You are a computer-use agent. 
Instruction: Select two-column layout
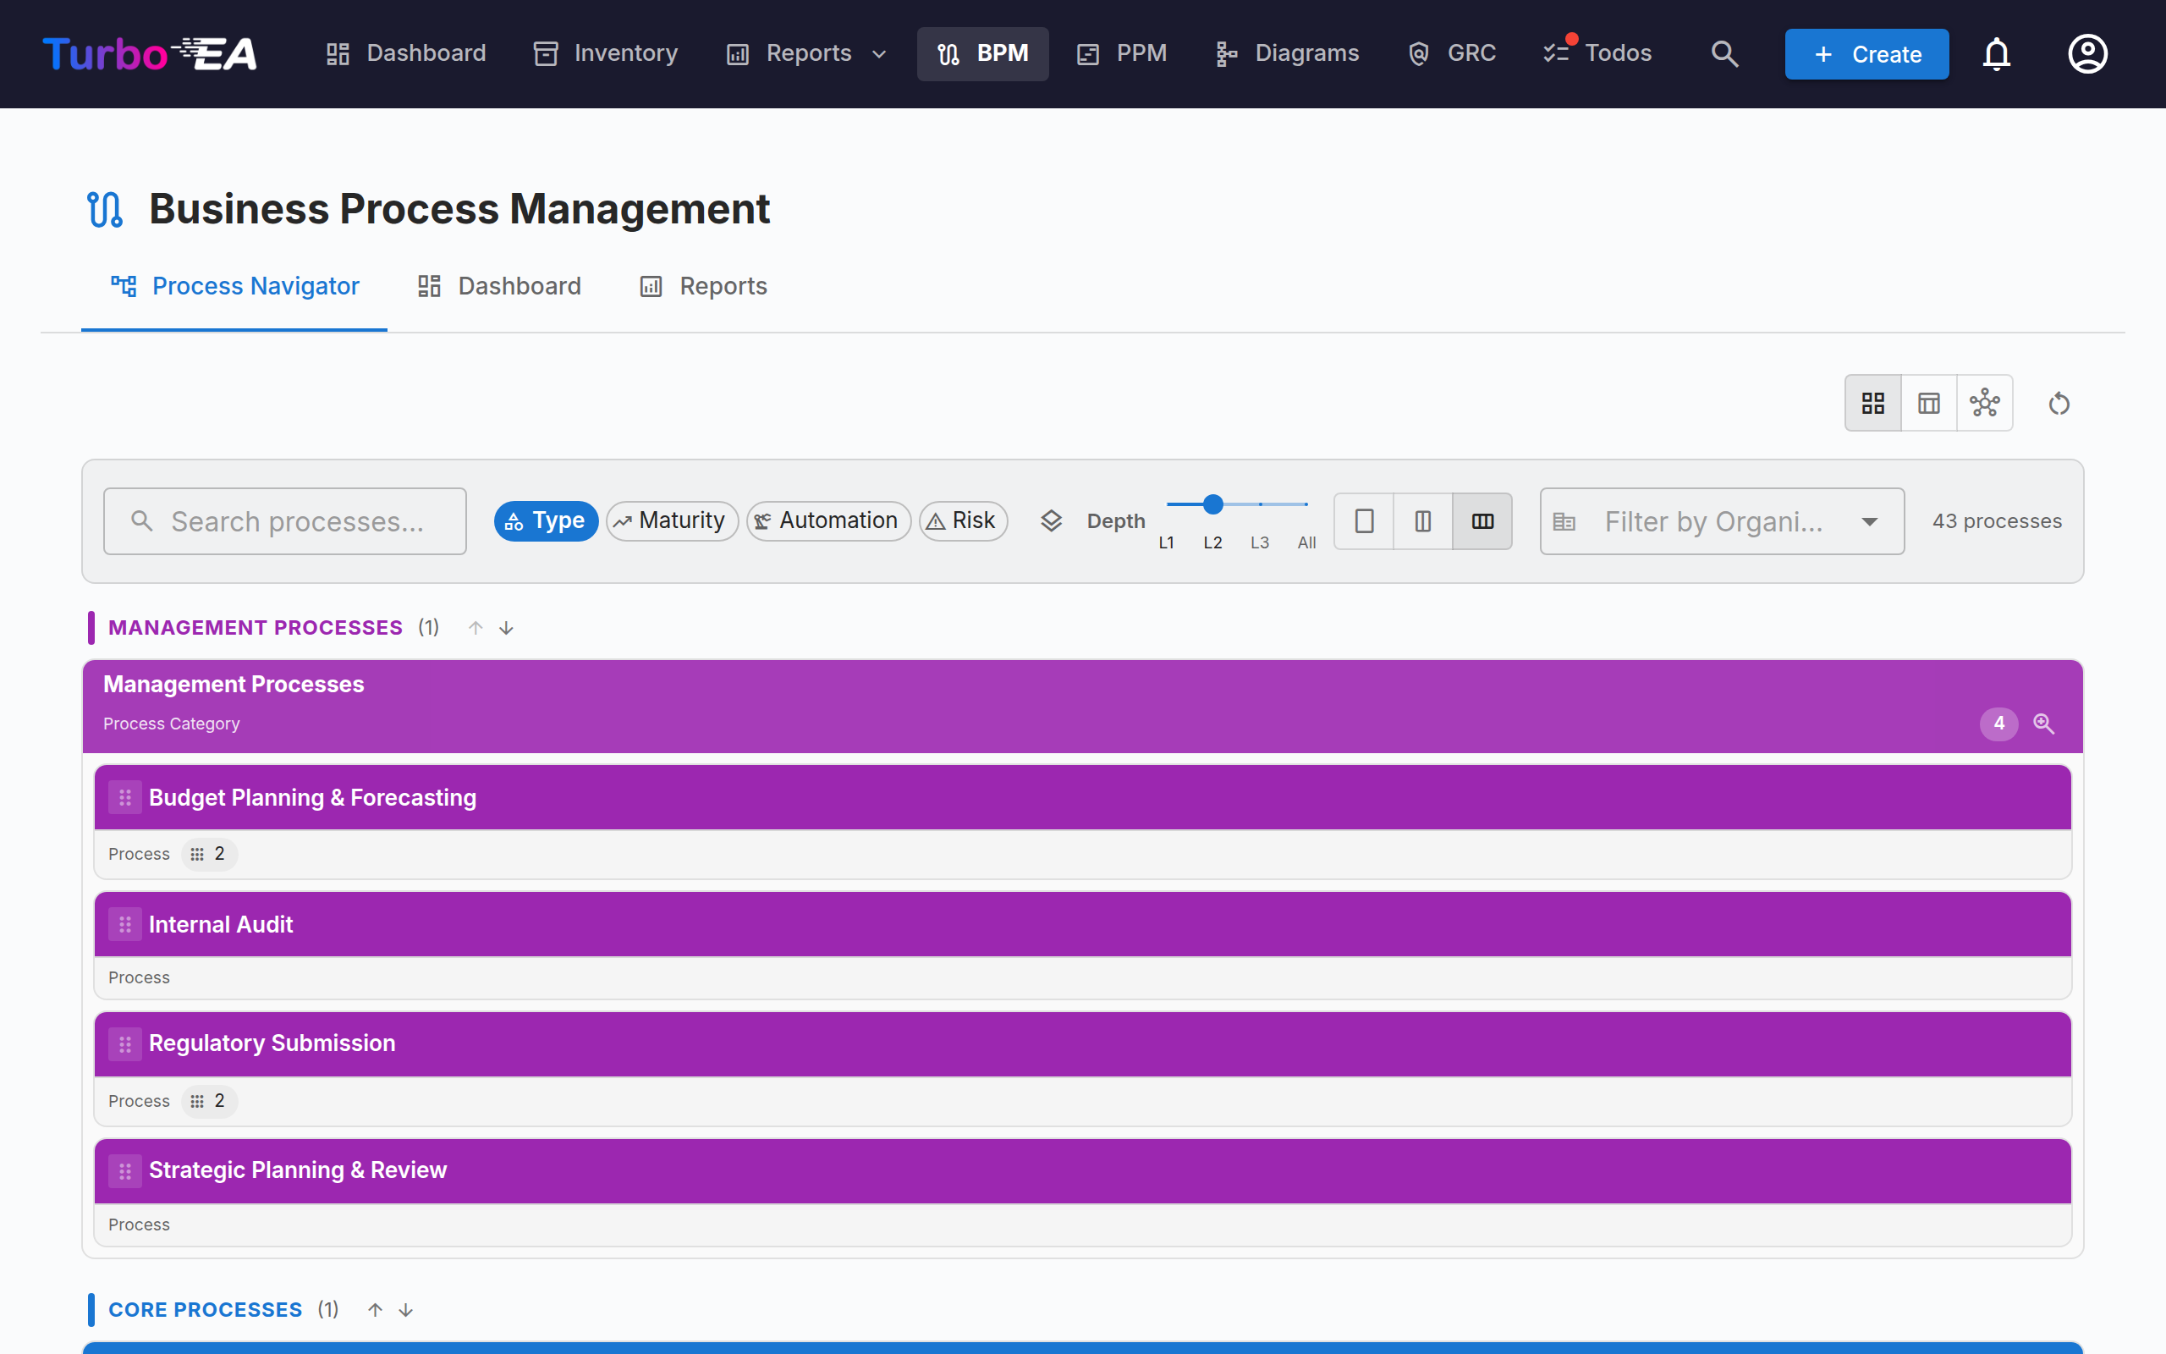1423,521
